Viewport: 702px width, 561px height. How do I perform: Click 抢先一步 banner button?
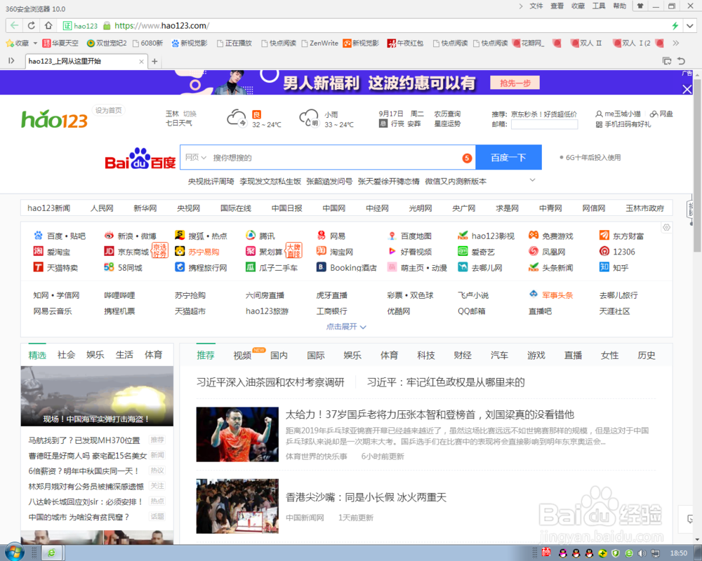pos(515,83)
